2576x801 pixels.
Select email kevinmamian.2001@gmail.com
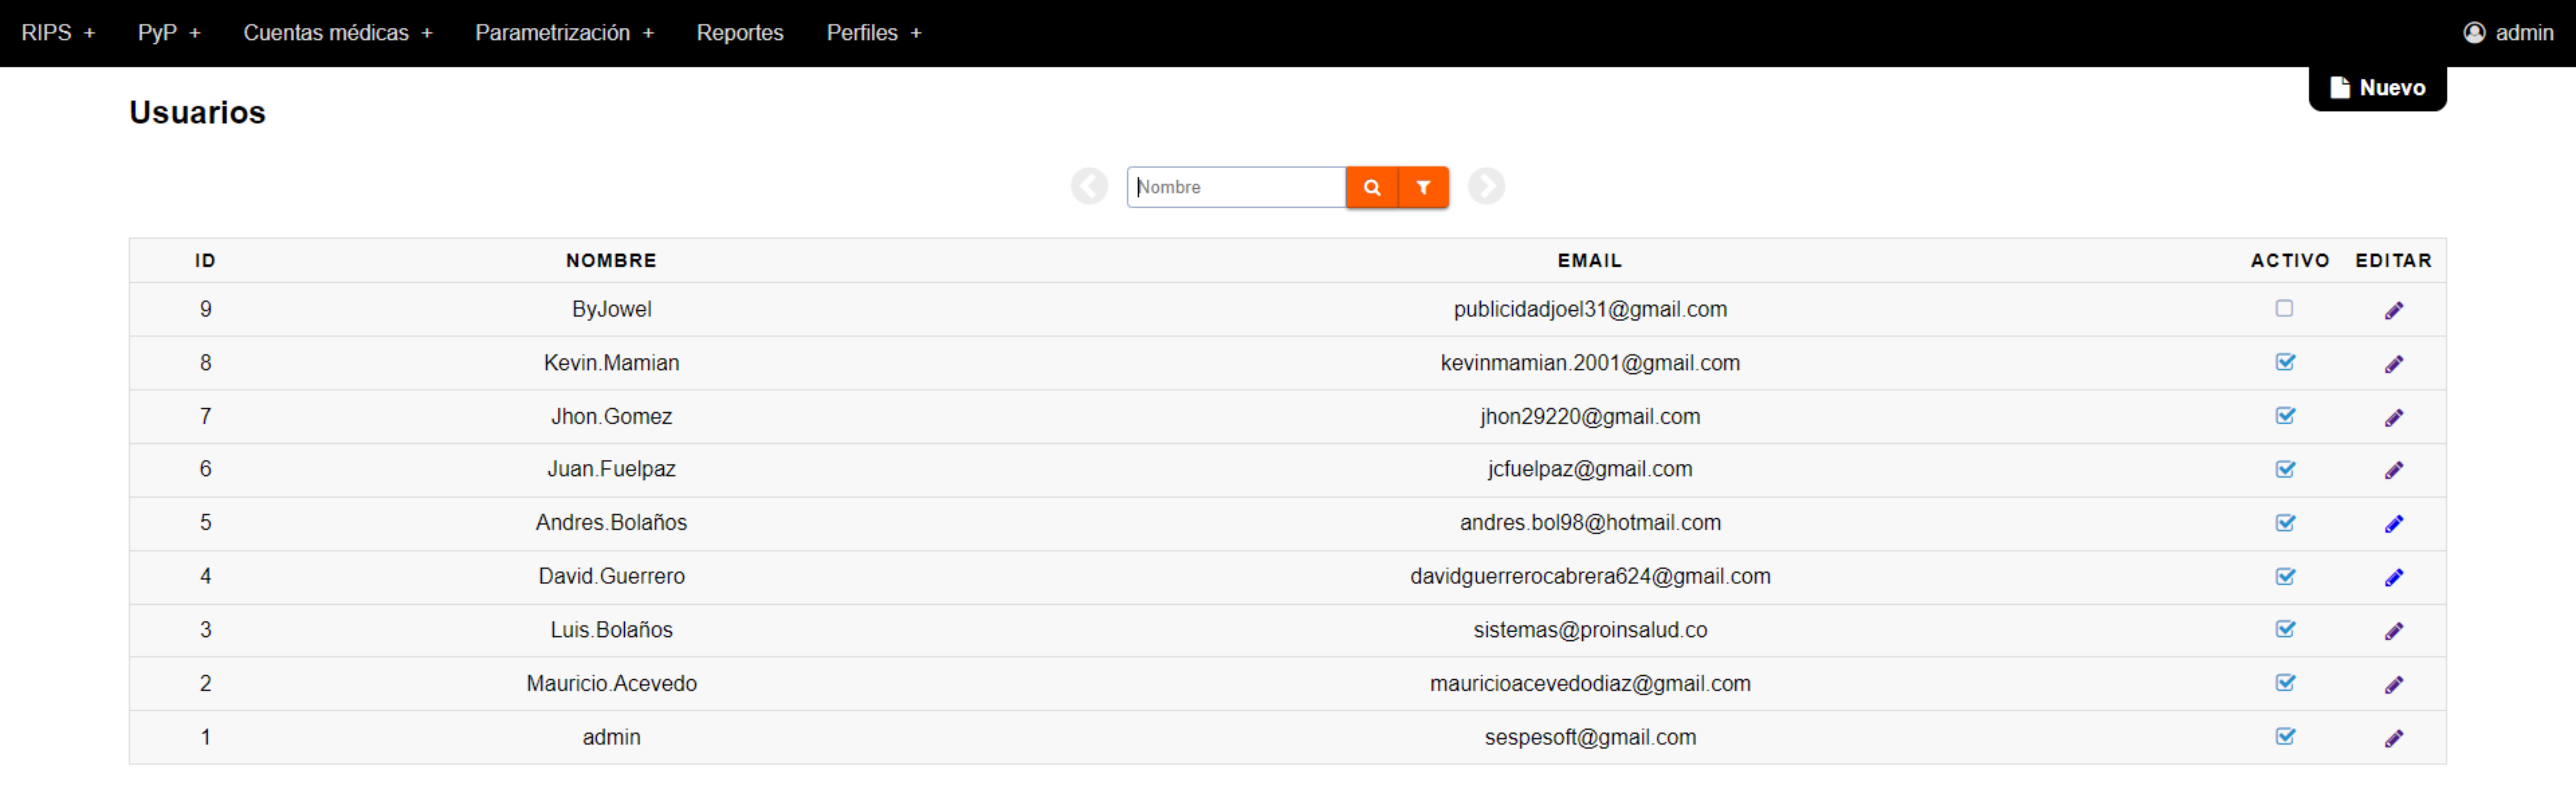point(1590,363)
